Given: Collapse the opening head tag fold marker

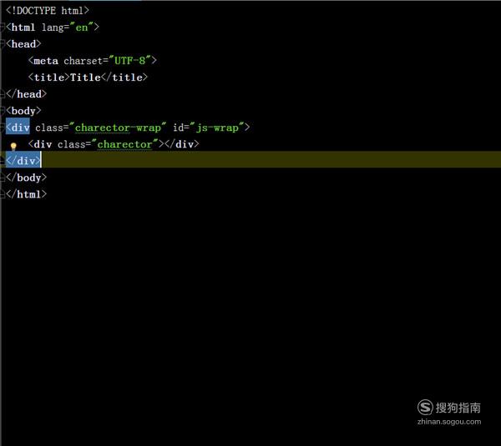Looking at the screenshot, I should pos(3,44).
